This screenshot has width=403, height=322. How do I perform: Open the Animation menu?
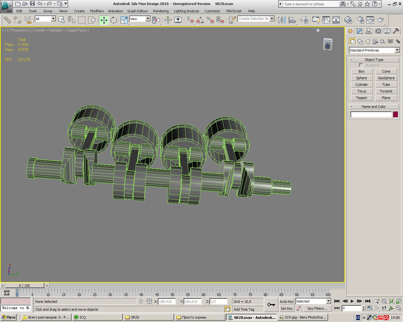116,11
